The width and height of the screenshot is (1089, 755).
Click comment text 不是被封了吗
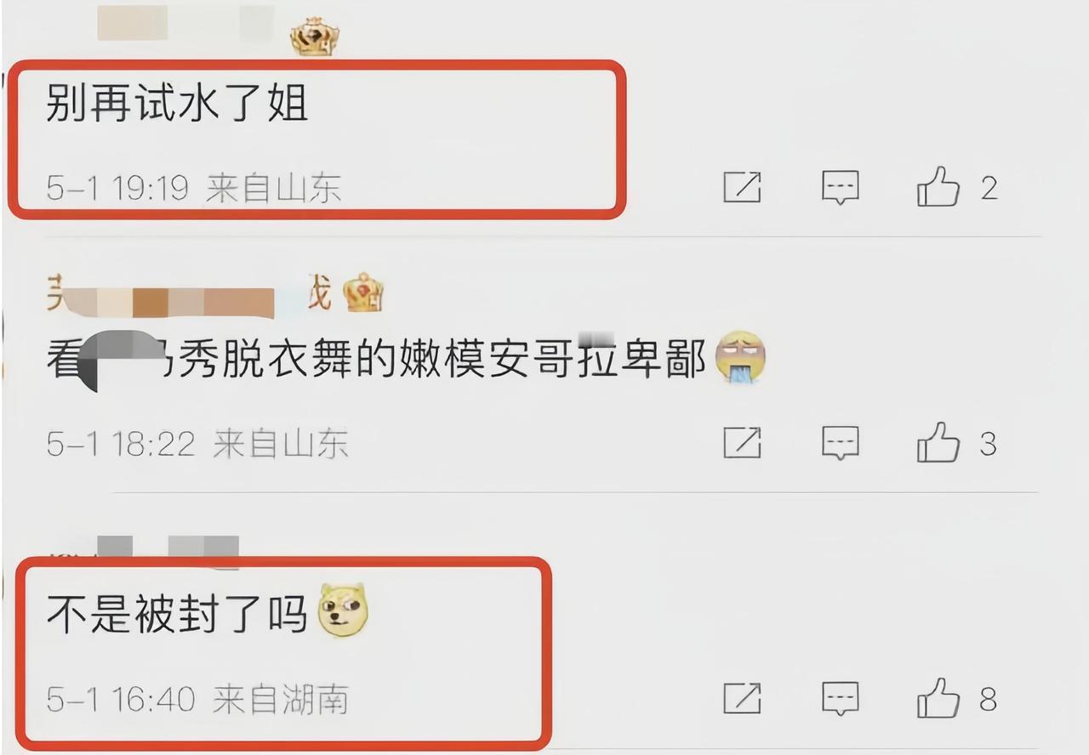click(x=176, y=613)
